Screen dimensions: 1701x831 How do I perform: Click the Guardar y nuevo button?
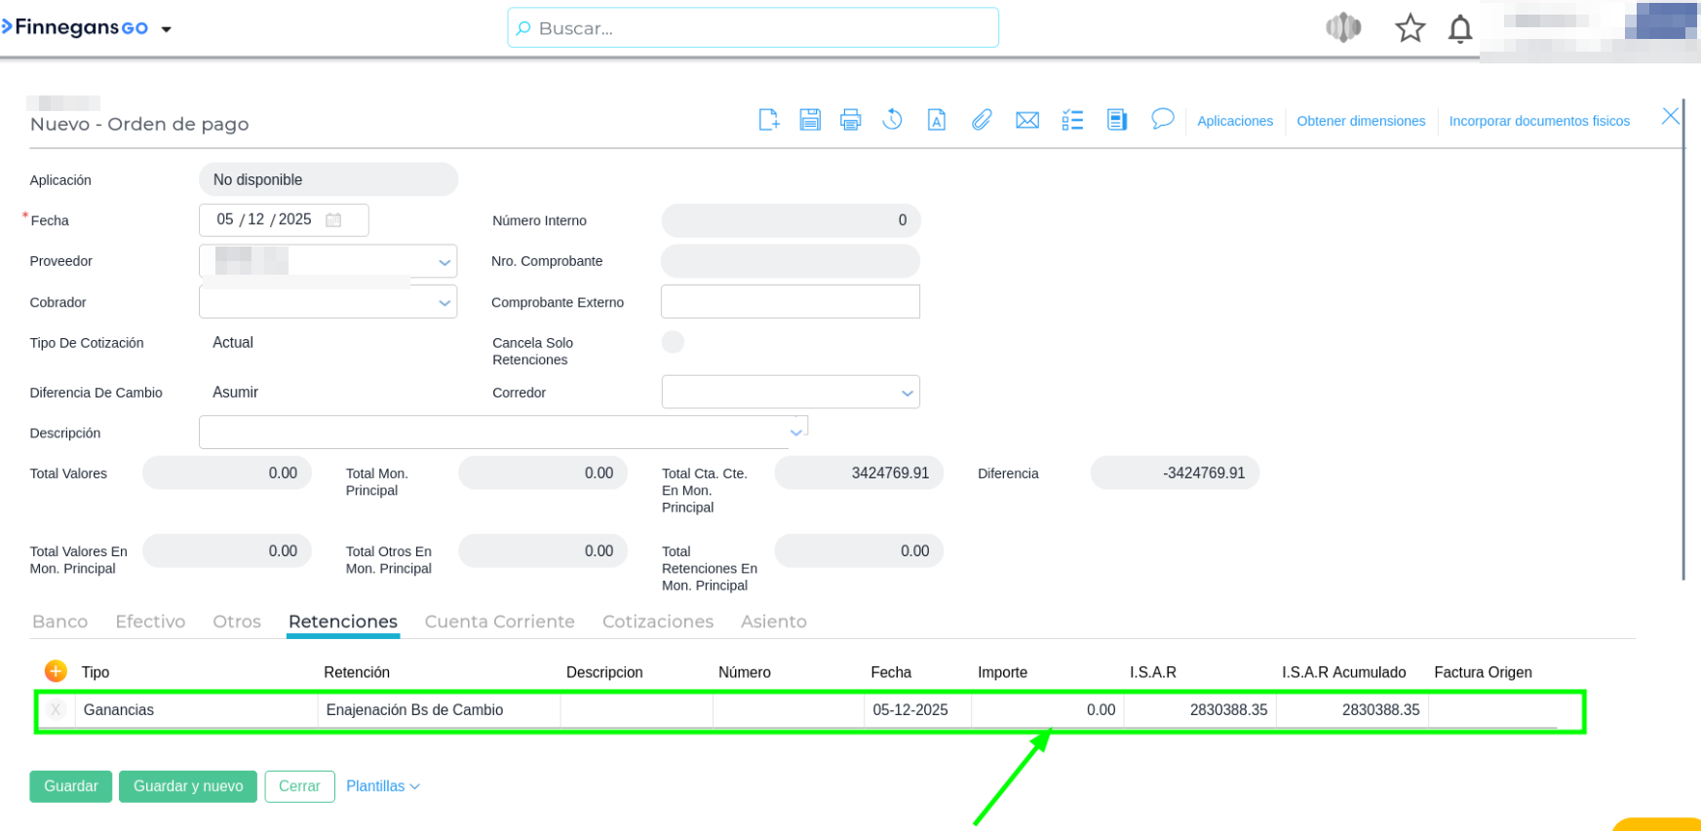[188, 786]
